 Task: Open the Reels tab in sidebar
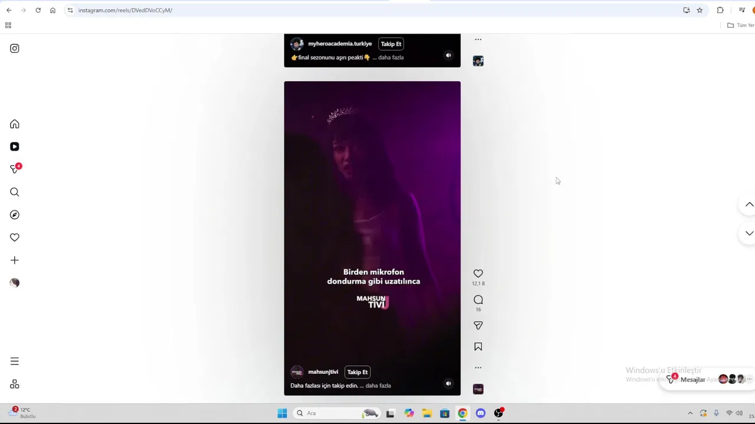coord(14,147)
